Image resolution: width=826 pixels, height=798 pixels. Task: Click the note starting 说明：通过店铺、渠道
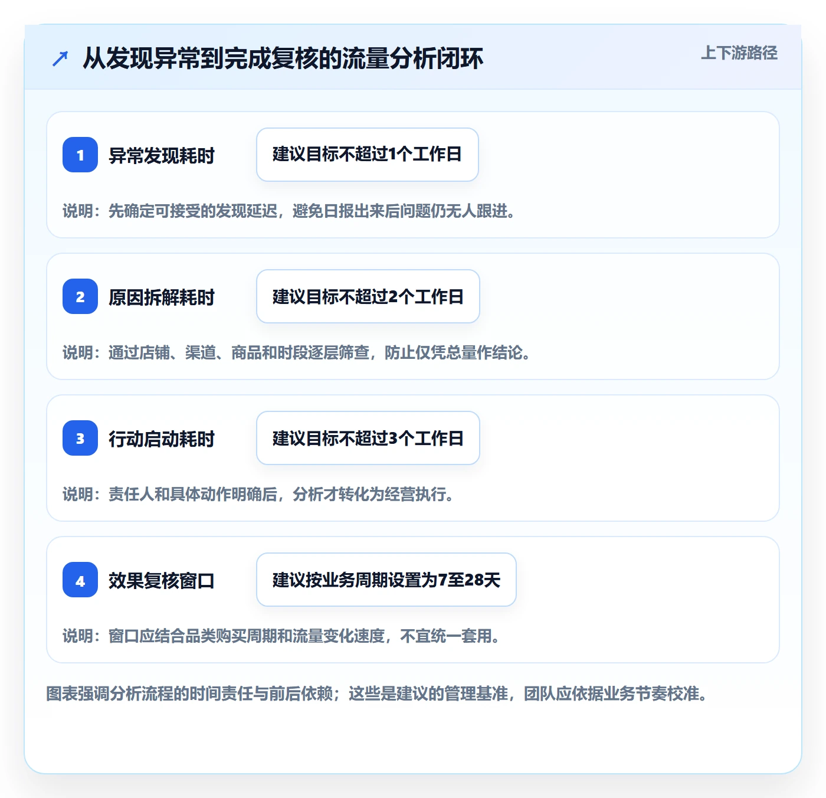point(297,353)
